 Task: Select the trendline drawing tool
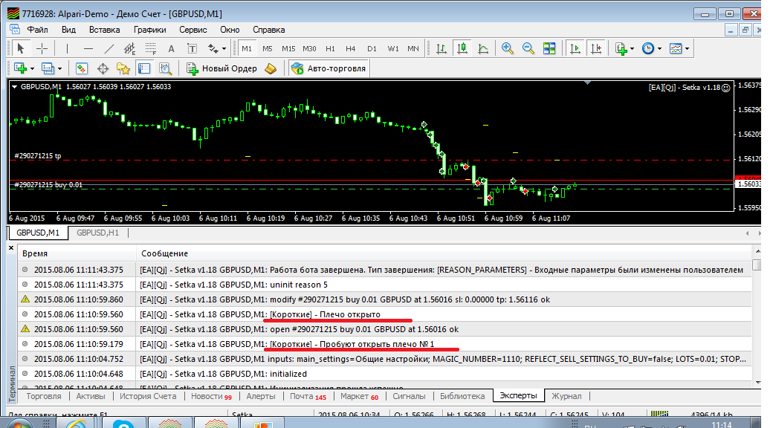[x=109, y=48]
